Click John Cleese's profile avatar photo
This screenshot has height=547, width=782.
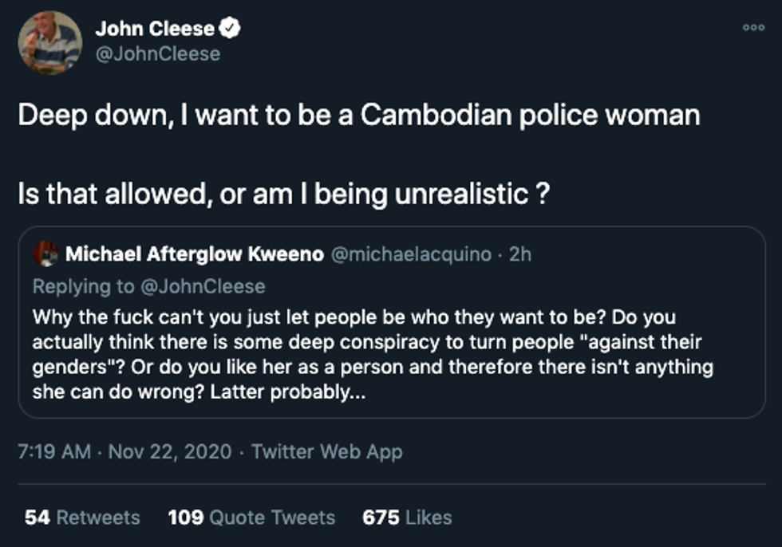tap(49, 43)
